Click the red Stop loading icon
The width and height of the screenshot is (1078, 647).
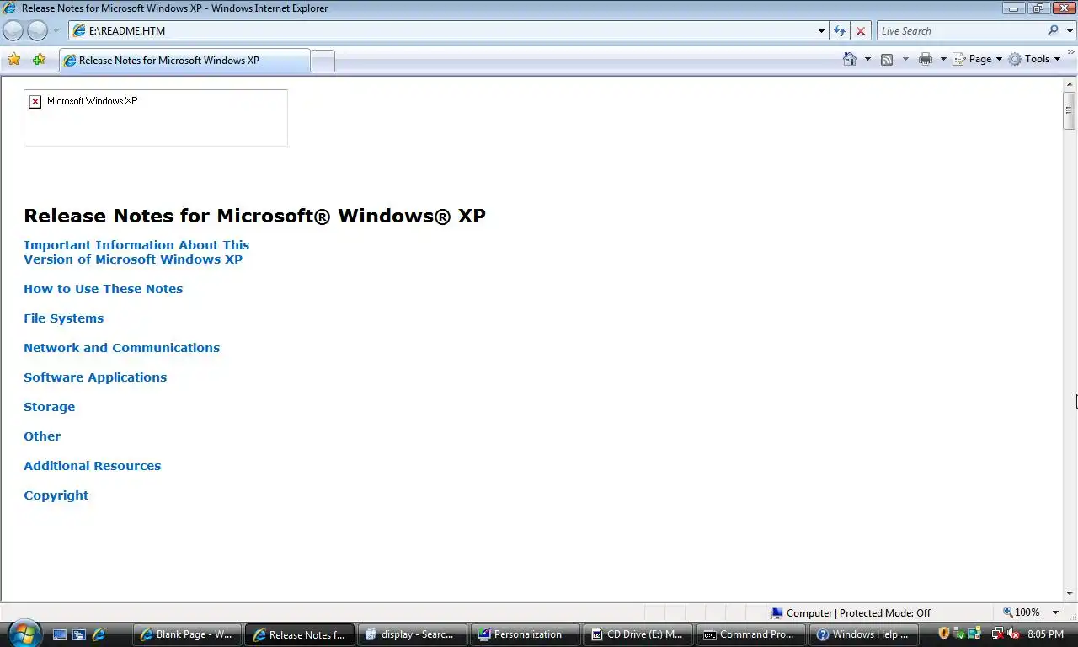pyautogui.click(x=860, y=31)
